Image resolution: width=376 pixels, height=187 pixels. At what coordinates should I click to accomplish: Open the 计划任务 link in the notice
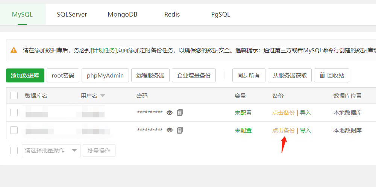click(x=104, y=50)
